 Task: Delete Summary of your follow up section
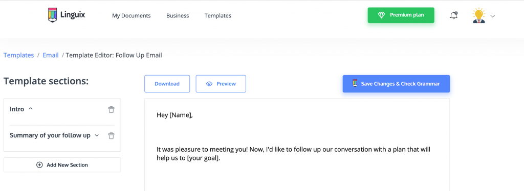click(111, 136)
